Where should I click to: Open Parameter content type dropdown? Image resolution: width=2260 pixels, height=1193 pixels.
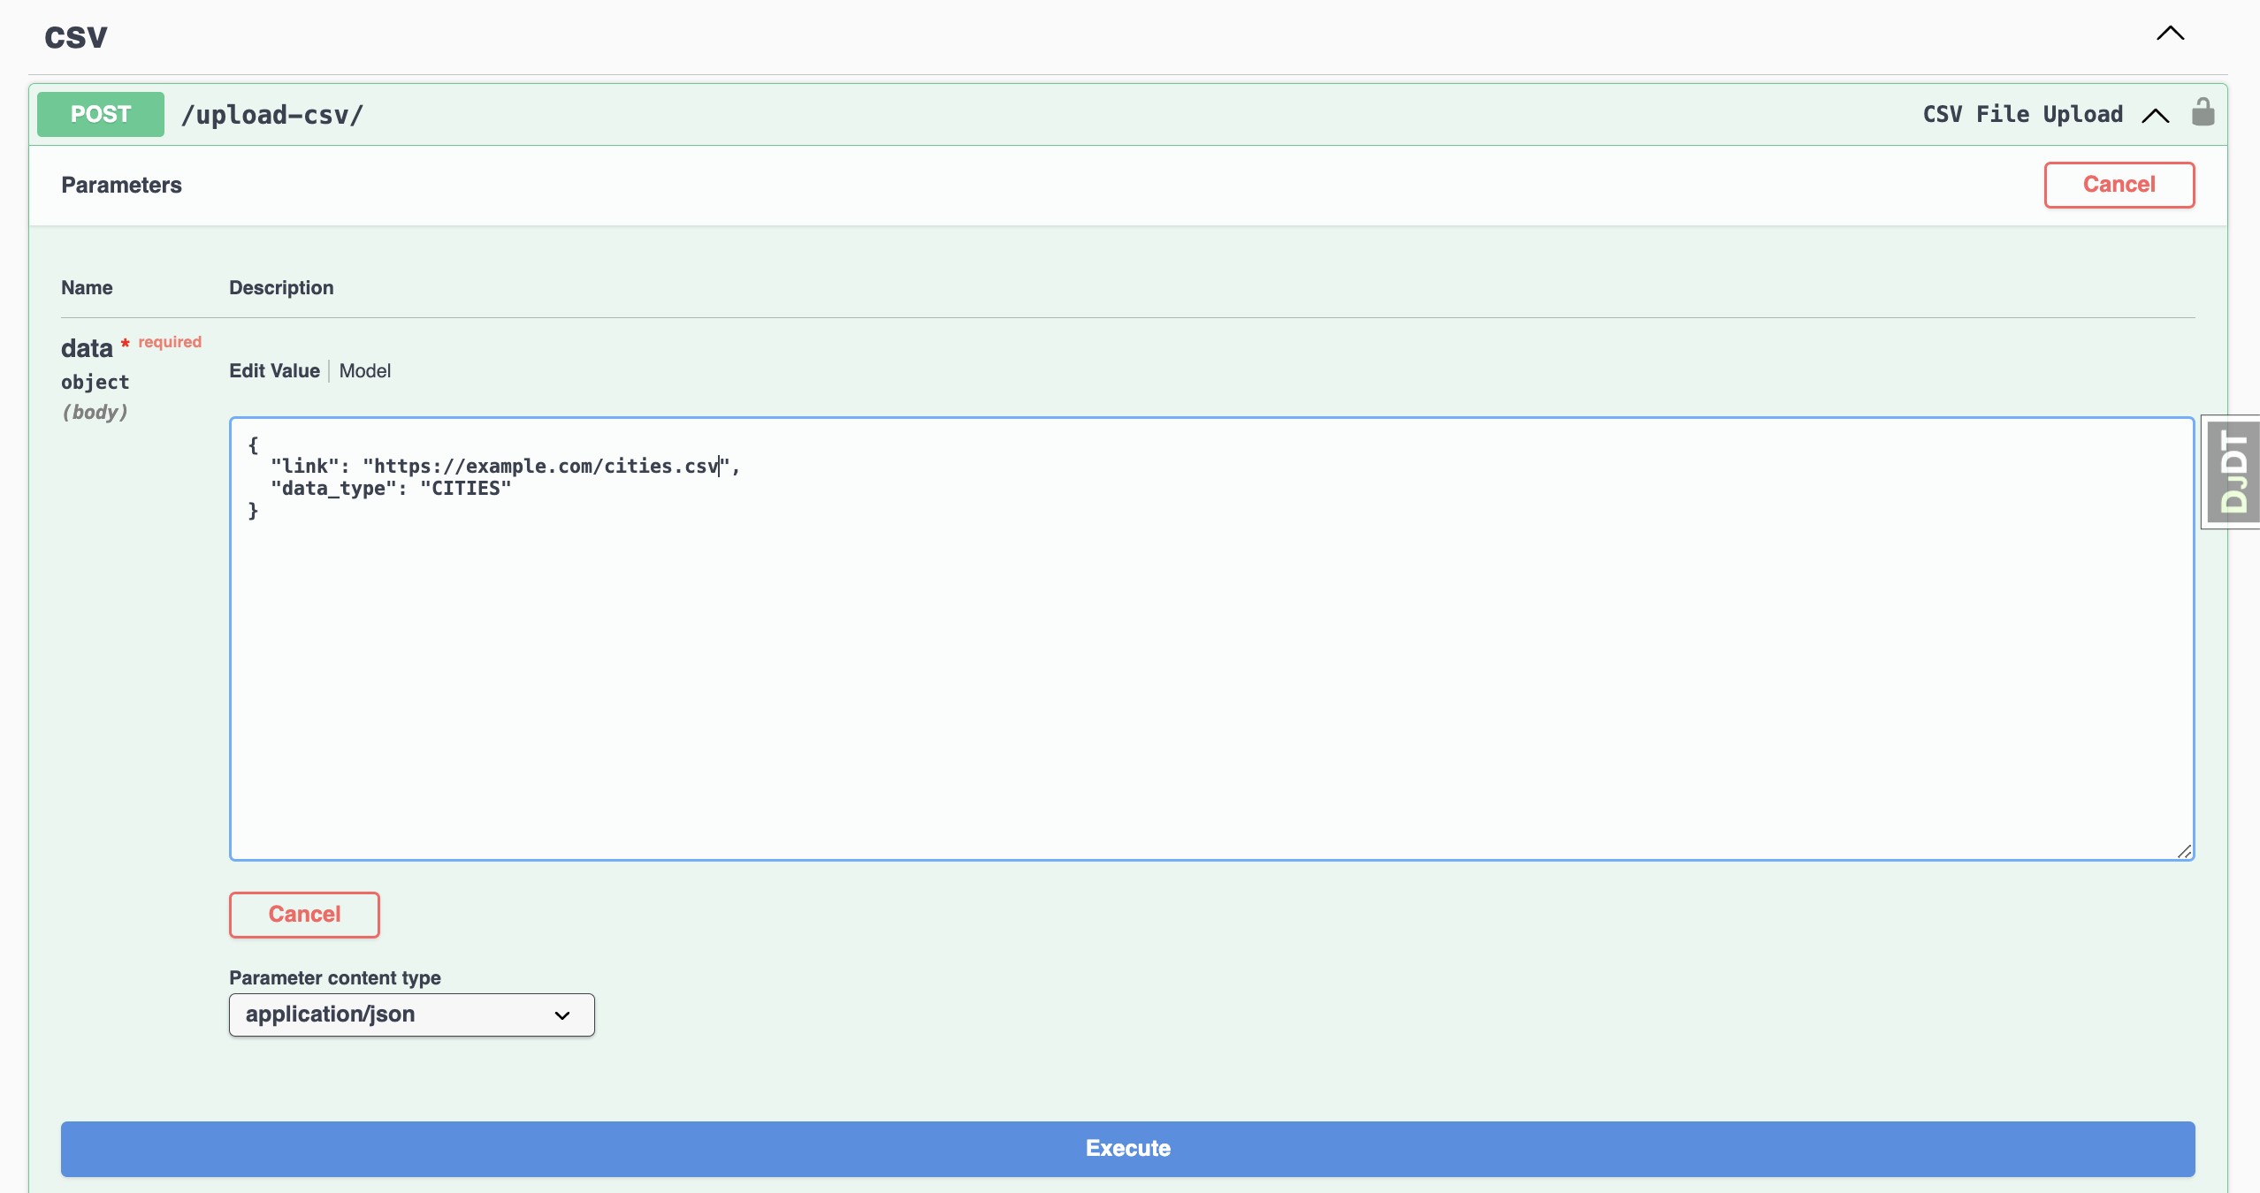pyautogui.click(x=411, y=1014)
